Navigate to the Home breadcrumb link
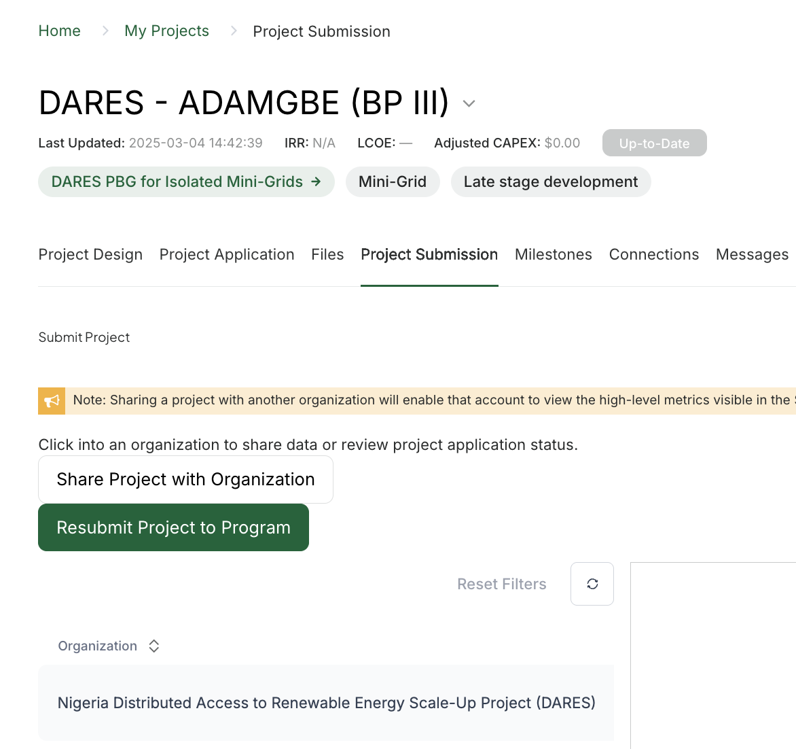Screen dimensions: 796x749 (x=59, y=31)
